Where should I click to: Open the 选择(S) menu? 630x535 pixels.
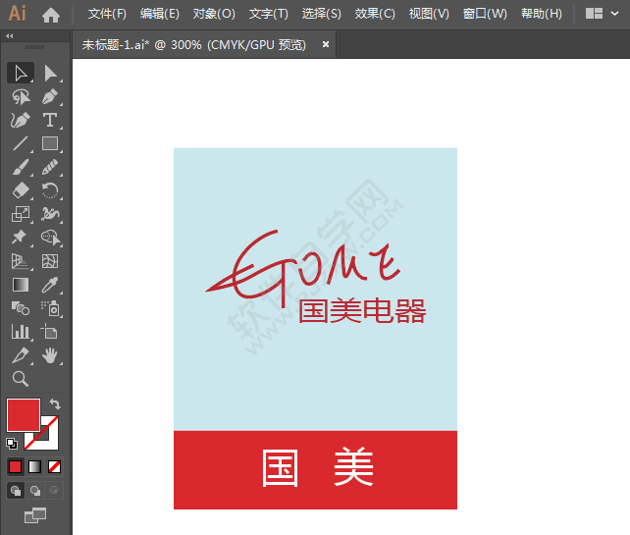pos(322,14)
